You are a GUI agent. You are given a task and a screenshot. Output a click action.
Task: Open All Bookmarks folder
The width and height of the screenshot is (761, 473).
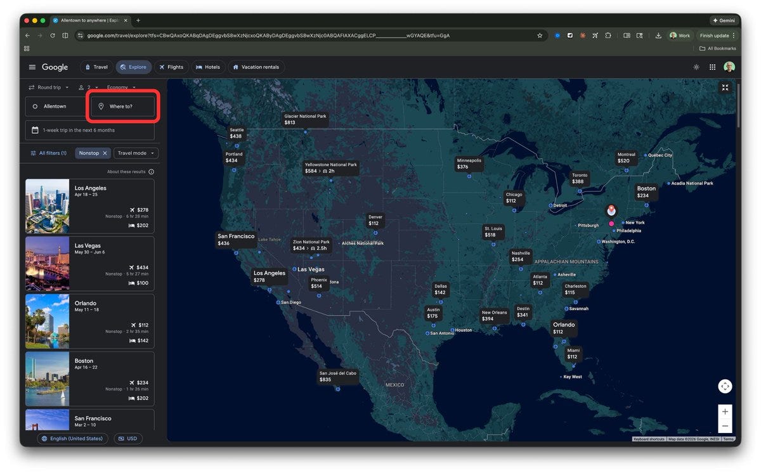(718, 48)
